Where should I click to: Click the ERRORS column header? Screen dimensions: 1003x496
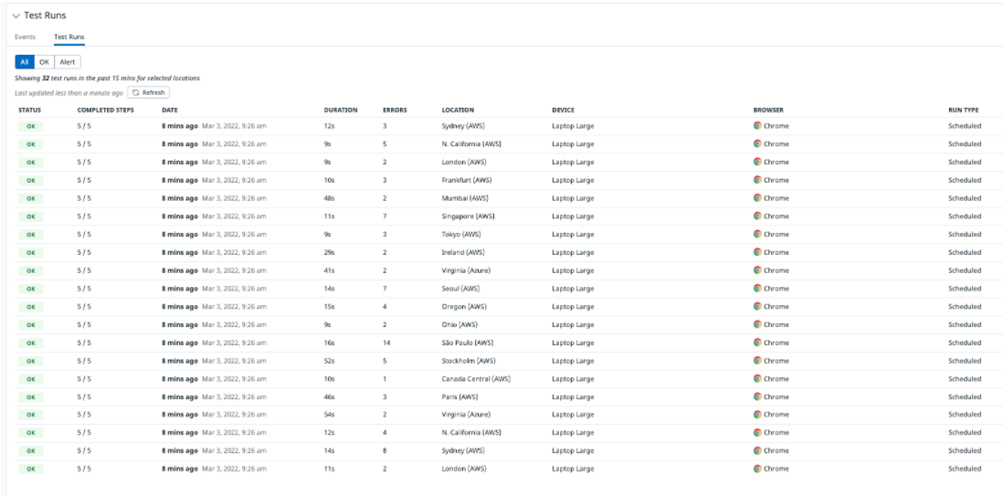click(395, 111)
